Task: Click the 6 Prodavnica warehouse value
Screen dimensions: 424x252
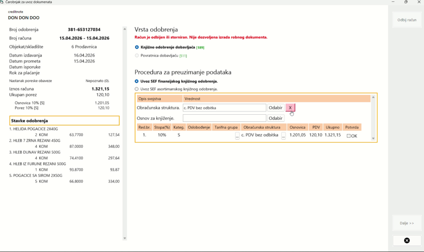Action: 84,47
